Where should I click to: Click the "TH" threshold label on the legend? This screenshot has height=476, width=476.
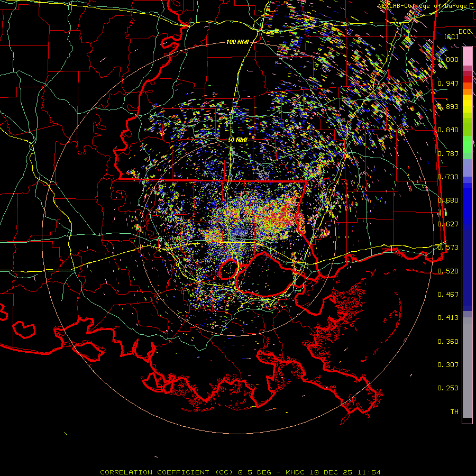(x=454, y=412)
